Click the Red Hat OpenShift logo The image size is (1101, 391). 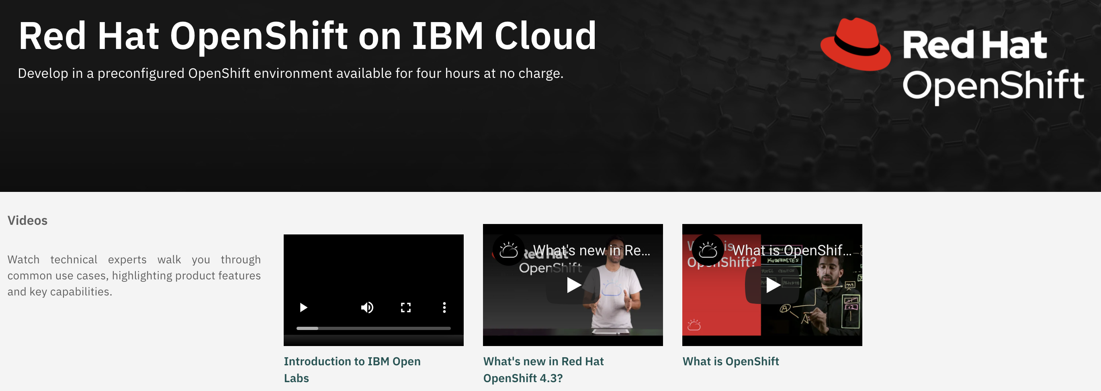[x=952, y=61]
